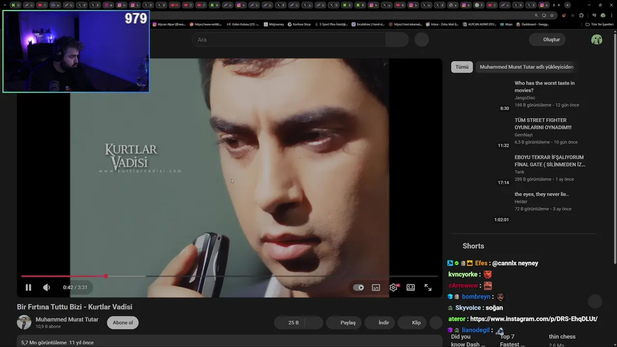
Task: Click the JangoDisc channel name
Action: 525,98
